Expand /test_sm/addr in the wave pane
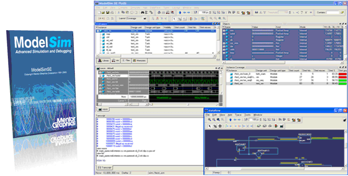The image size is (348, 176). point(100,91)
